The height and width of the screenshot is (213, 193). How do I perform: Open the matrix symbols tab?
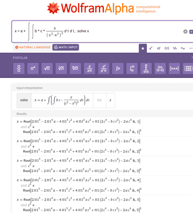point(167,48)
